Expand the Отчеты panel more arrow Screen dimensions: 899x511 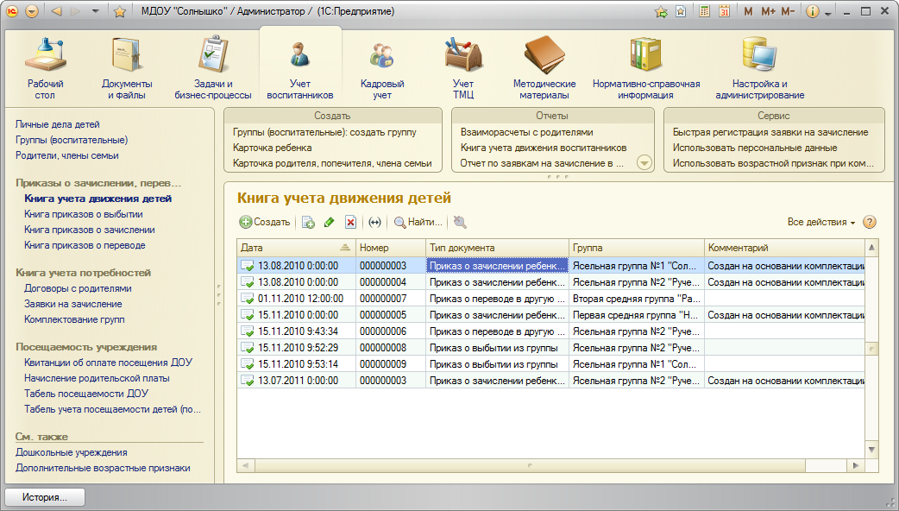coord(644,162)
